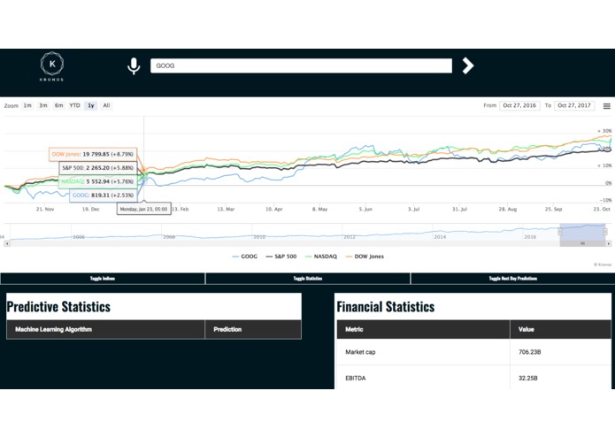The width and height of the screenshot is (615, 437).
Task: Select the All zoom range
Action: [x=106, y=105]
